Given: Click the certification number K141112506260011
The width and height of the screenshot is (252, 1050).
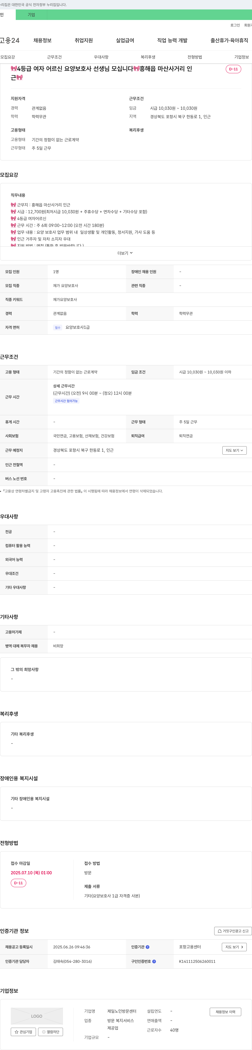Looking at the screenshot, I should [197, 961].
